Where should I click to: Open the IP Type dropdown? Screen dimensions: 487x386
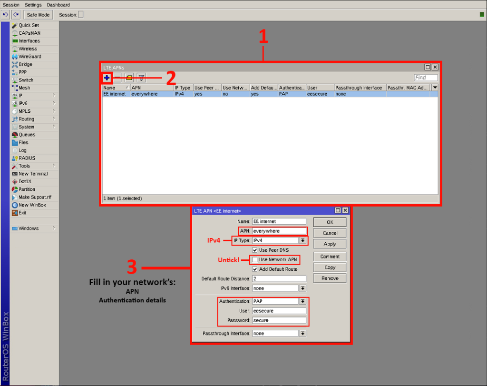(303, 240)
